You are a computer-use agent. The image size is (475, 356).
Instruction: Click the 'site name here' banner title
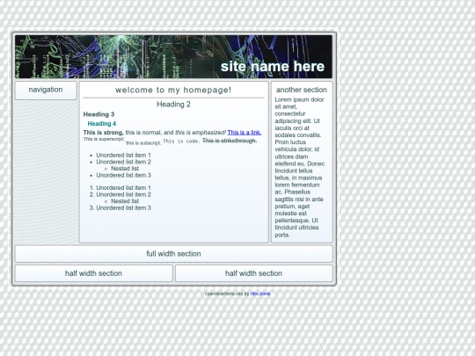pos(273,66)
